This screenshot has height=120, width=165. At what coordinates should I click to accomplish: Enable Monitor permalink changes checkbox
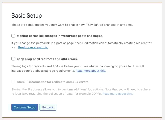[x=13, y=36]
